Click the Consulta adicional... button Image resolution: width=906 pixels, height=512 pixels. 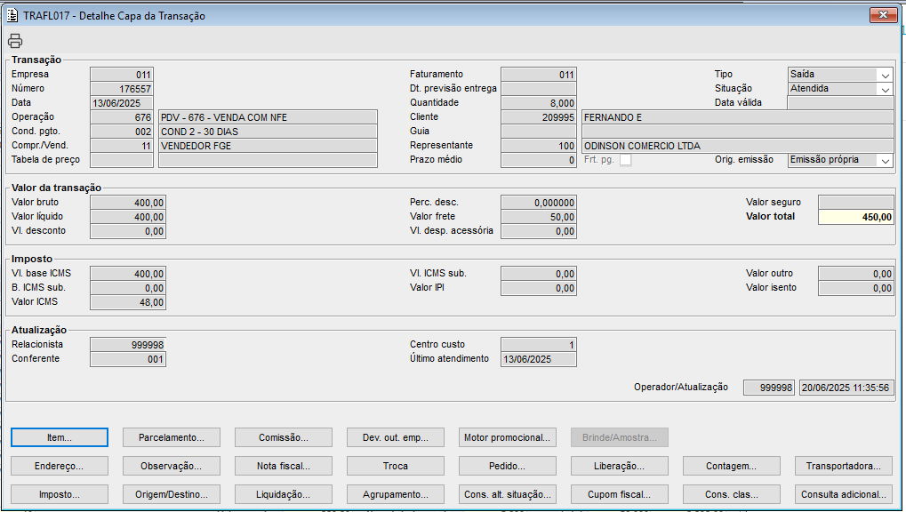844,494
